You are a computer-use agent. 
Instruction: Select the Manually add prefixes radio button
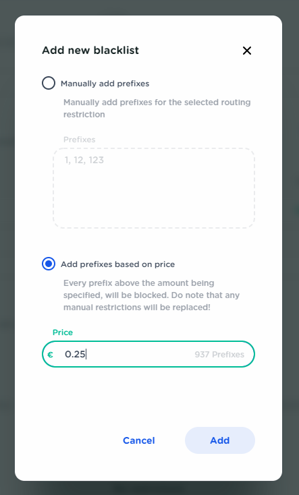pyautogui.click(x=49, y=84)
